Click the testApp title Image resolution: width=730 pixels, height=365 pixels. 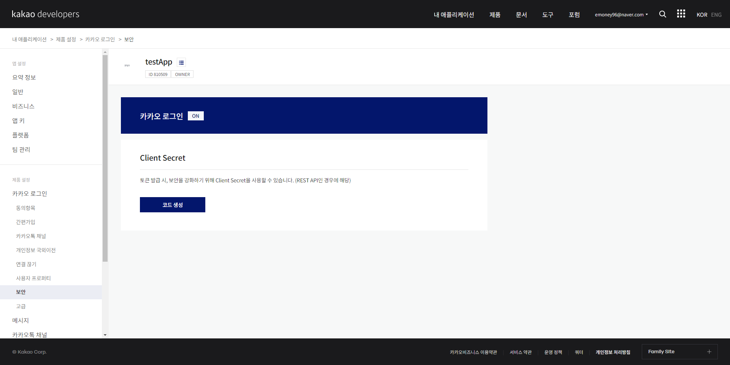159,62
